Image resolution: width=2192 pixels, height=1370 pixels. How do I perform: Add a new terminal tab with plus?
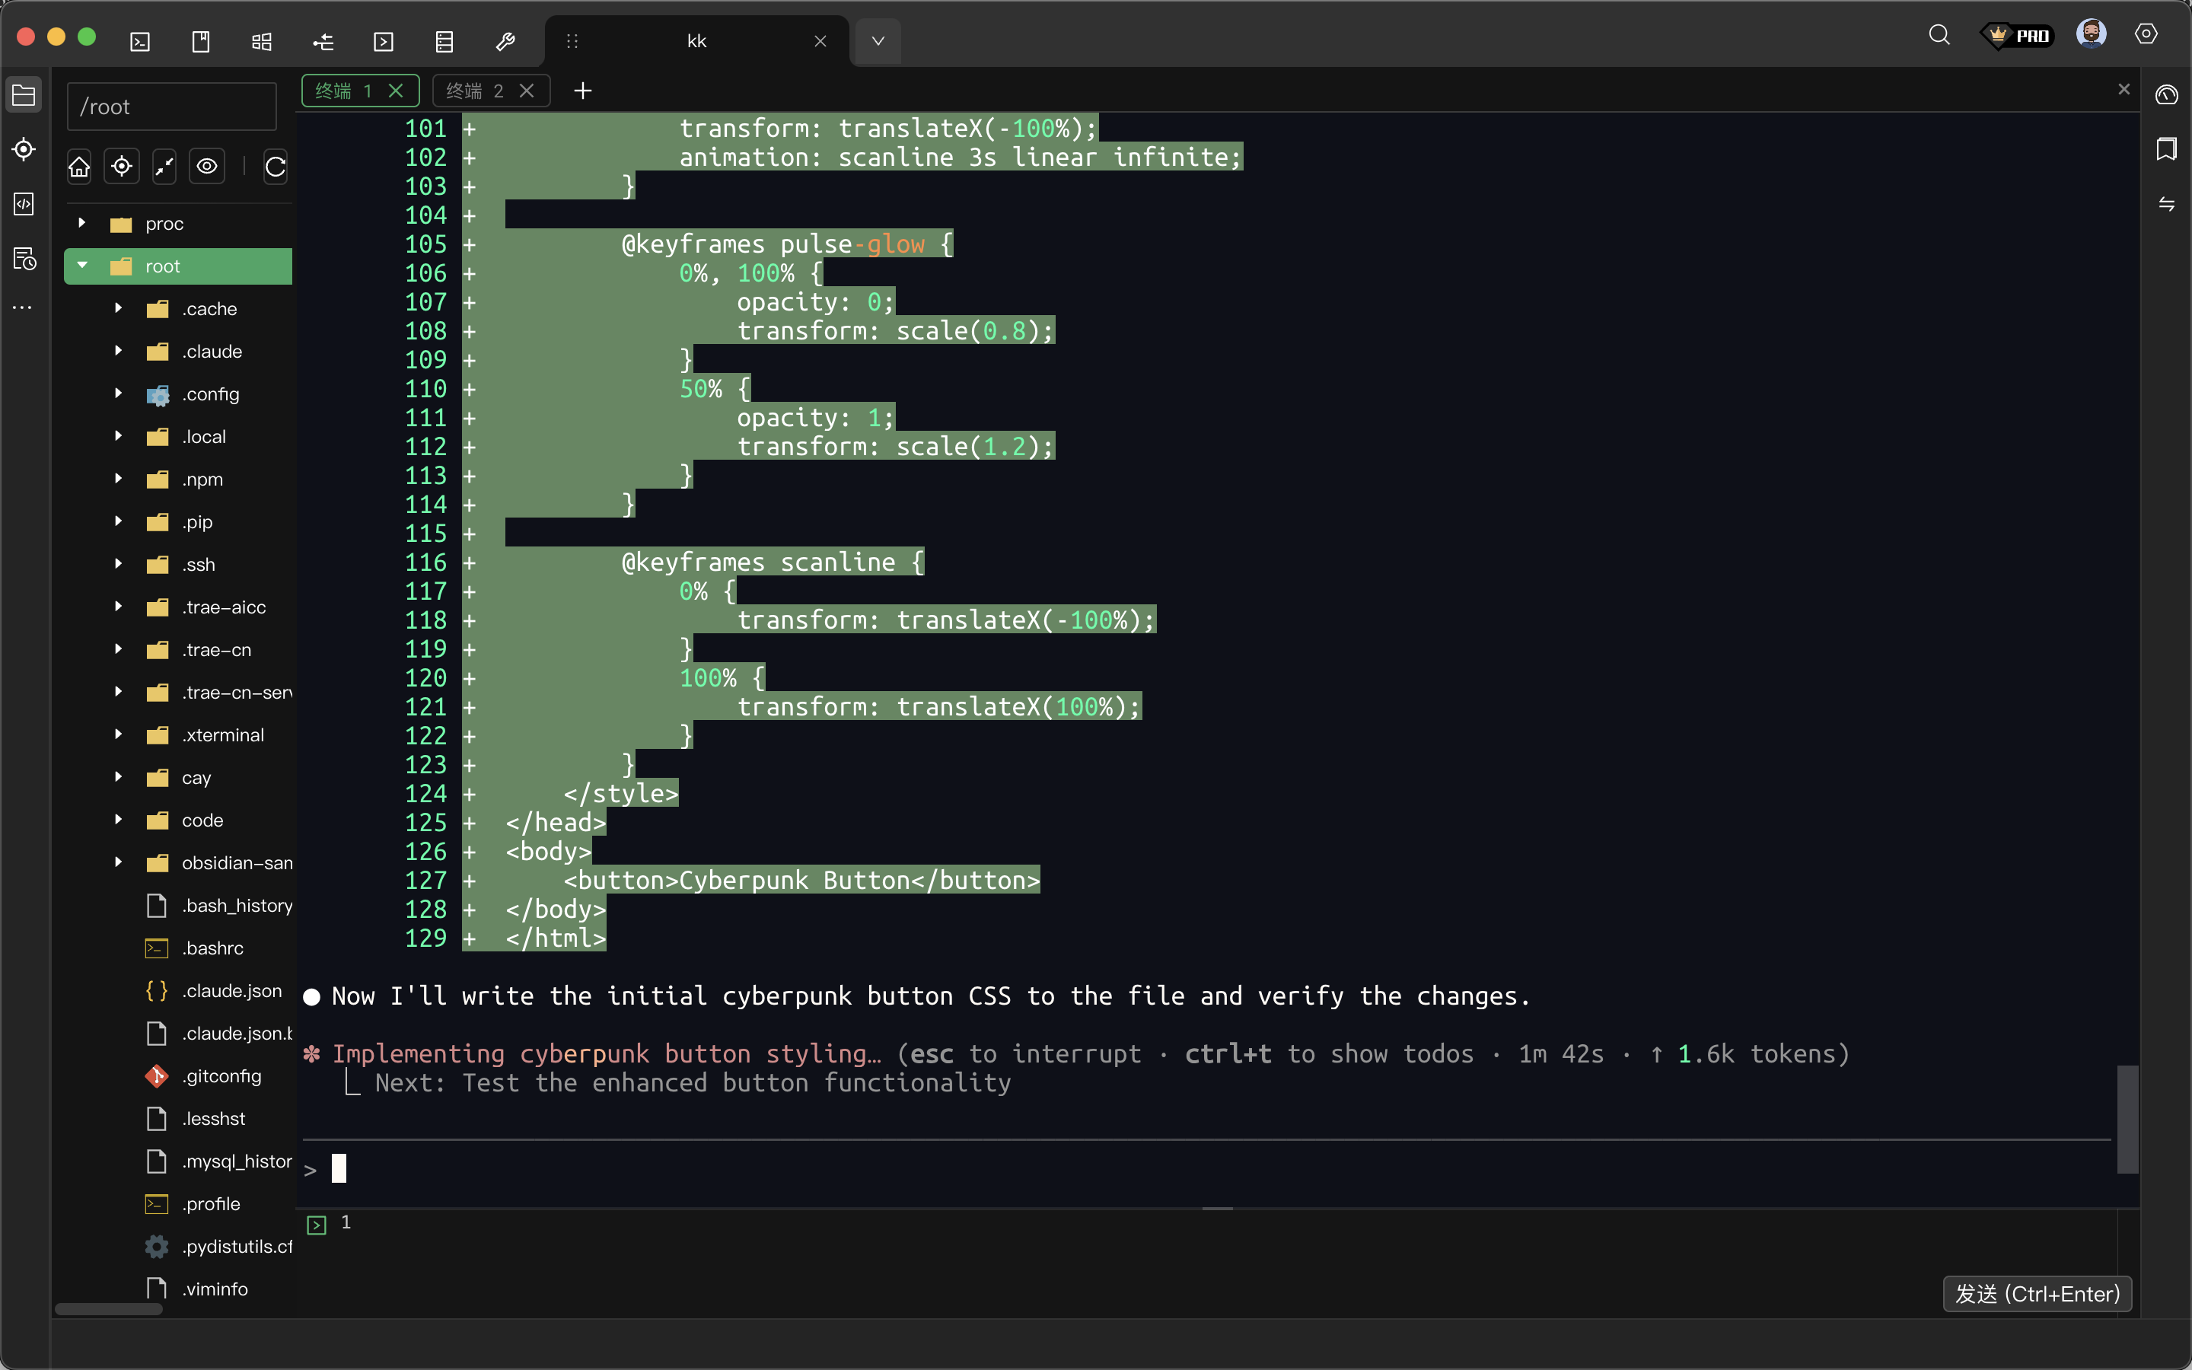click(582, 91)
